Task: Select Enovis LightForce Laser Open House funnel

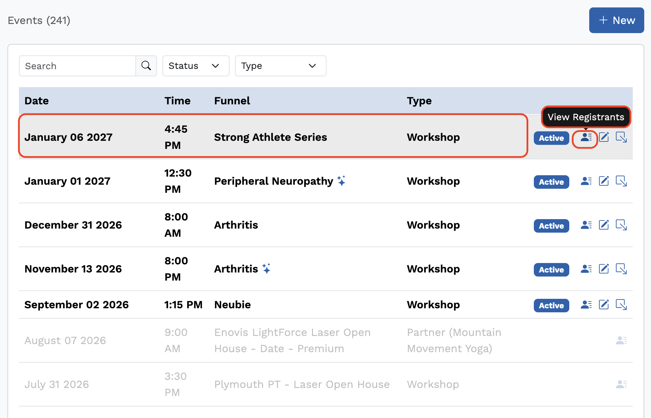Action: [292, 340]
